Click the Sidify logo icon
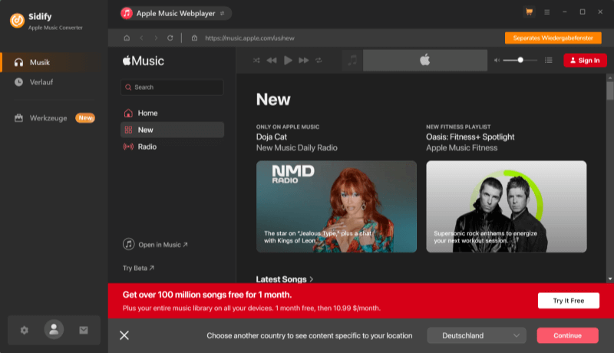614x353 pixels. [17, 21]
